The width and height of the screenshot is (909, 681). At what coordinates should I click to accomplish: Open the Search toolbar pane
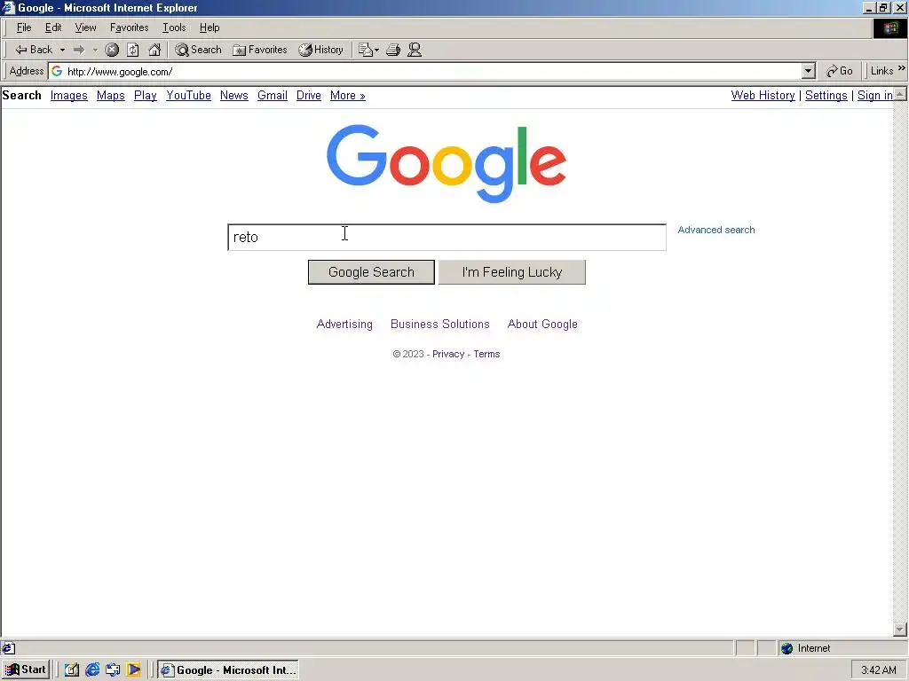198,50
